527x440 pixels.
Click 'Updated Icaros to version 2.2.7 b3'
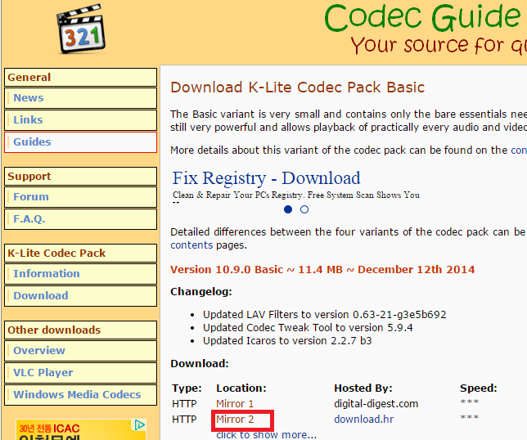pos(287,341)
